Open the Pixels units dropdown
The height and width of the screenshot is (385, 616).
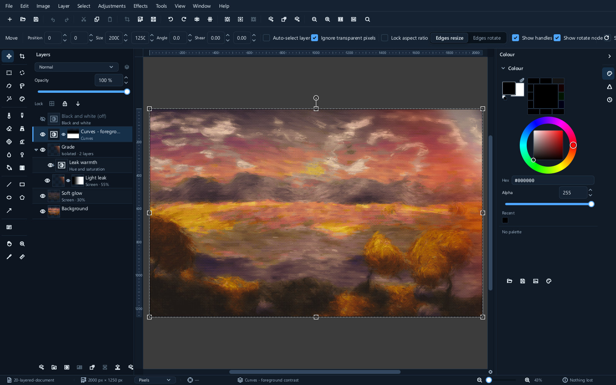pos(155,380)
